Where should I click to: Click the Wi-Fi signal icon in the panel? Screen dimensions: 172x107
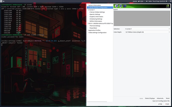(171, 1)
